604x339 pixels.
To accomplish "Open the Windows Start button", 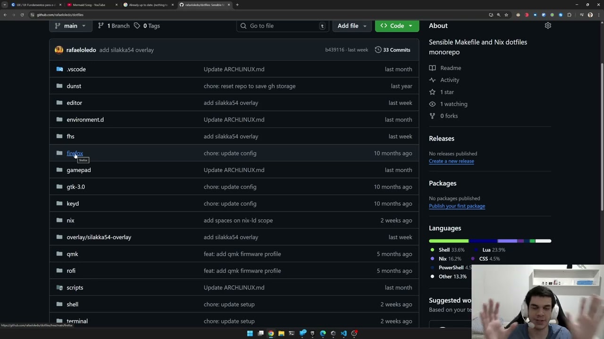I will pyautogui.click(x=250, y=333).
